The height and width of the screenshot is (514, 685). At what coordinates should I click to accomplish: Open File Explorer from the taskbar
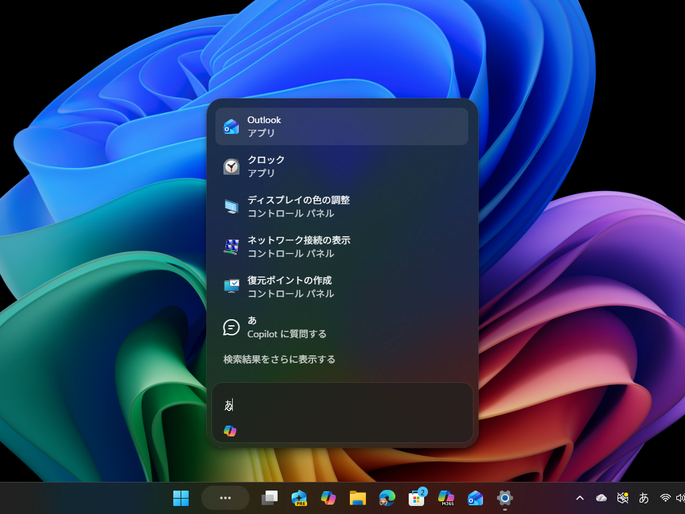point(358,498)
